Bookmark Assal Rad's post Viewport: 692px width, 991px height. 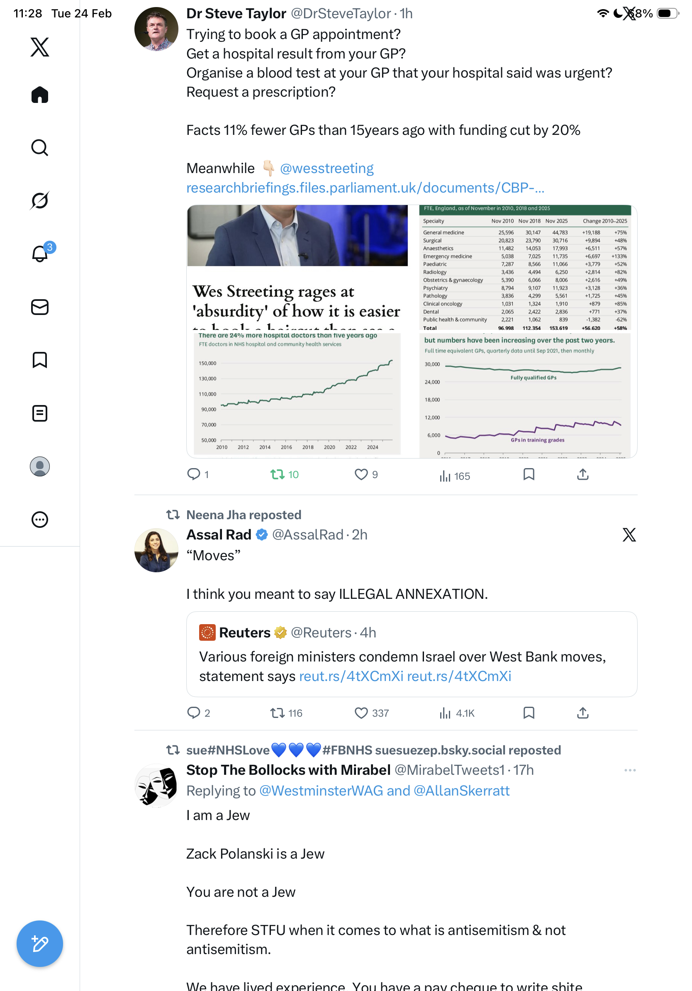click(x=529, y=713)
